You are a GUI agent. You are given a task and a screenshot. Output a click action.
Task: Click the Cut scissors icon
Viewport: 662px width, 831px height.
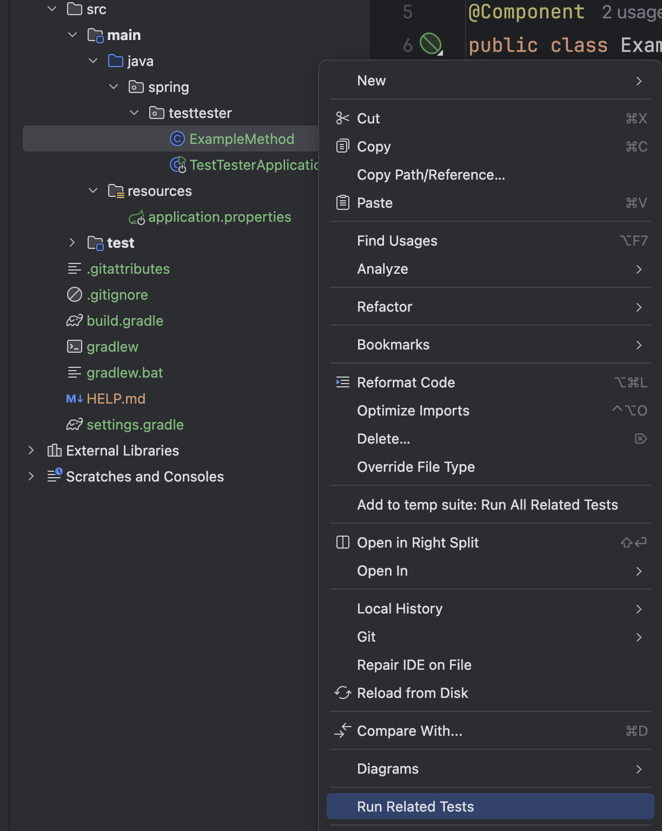(342, 118)
